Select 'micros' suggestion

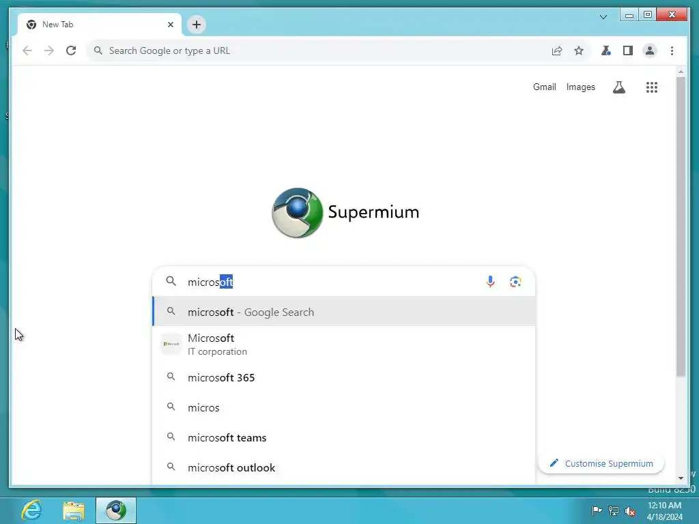coord(344,407)
